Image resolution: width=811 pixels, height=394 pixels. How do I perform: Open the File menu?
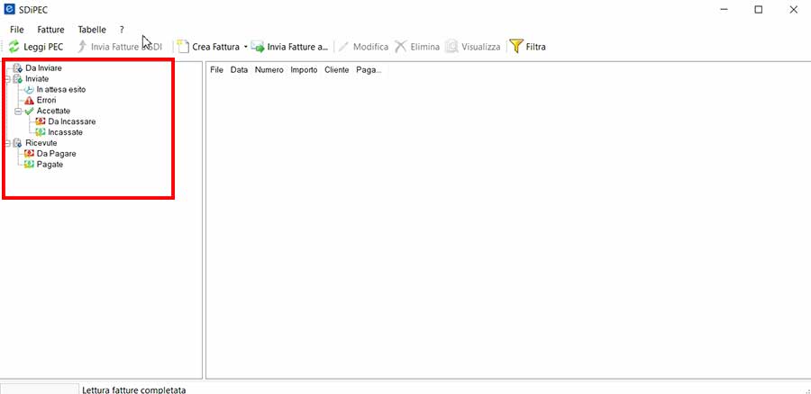click(x=17, y=30)
